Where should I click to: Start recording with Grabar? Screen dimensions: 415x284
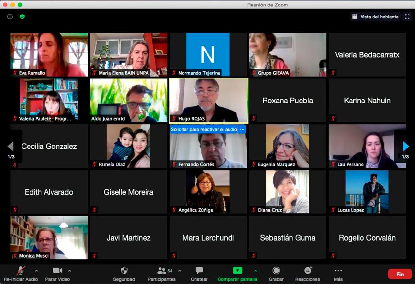coord(276,271)
